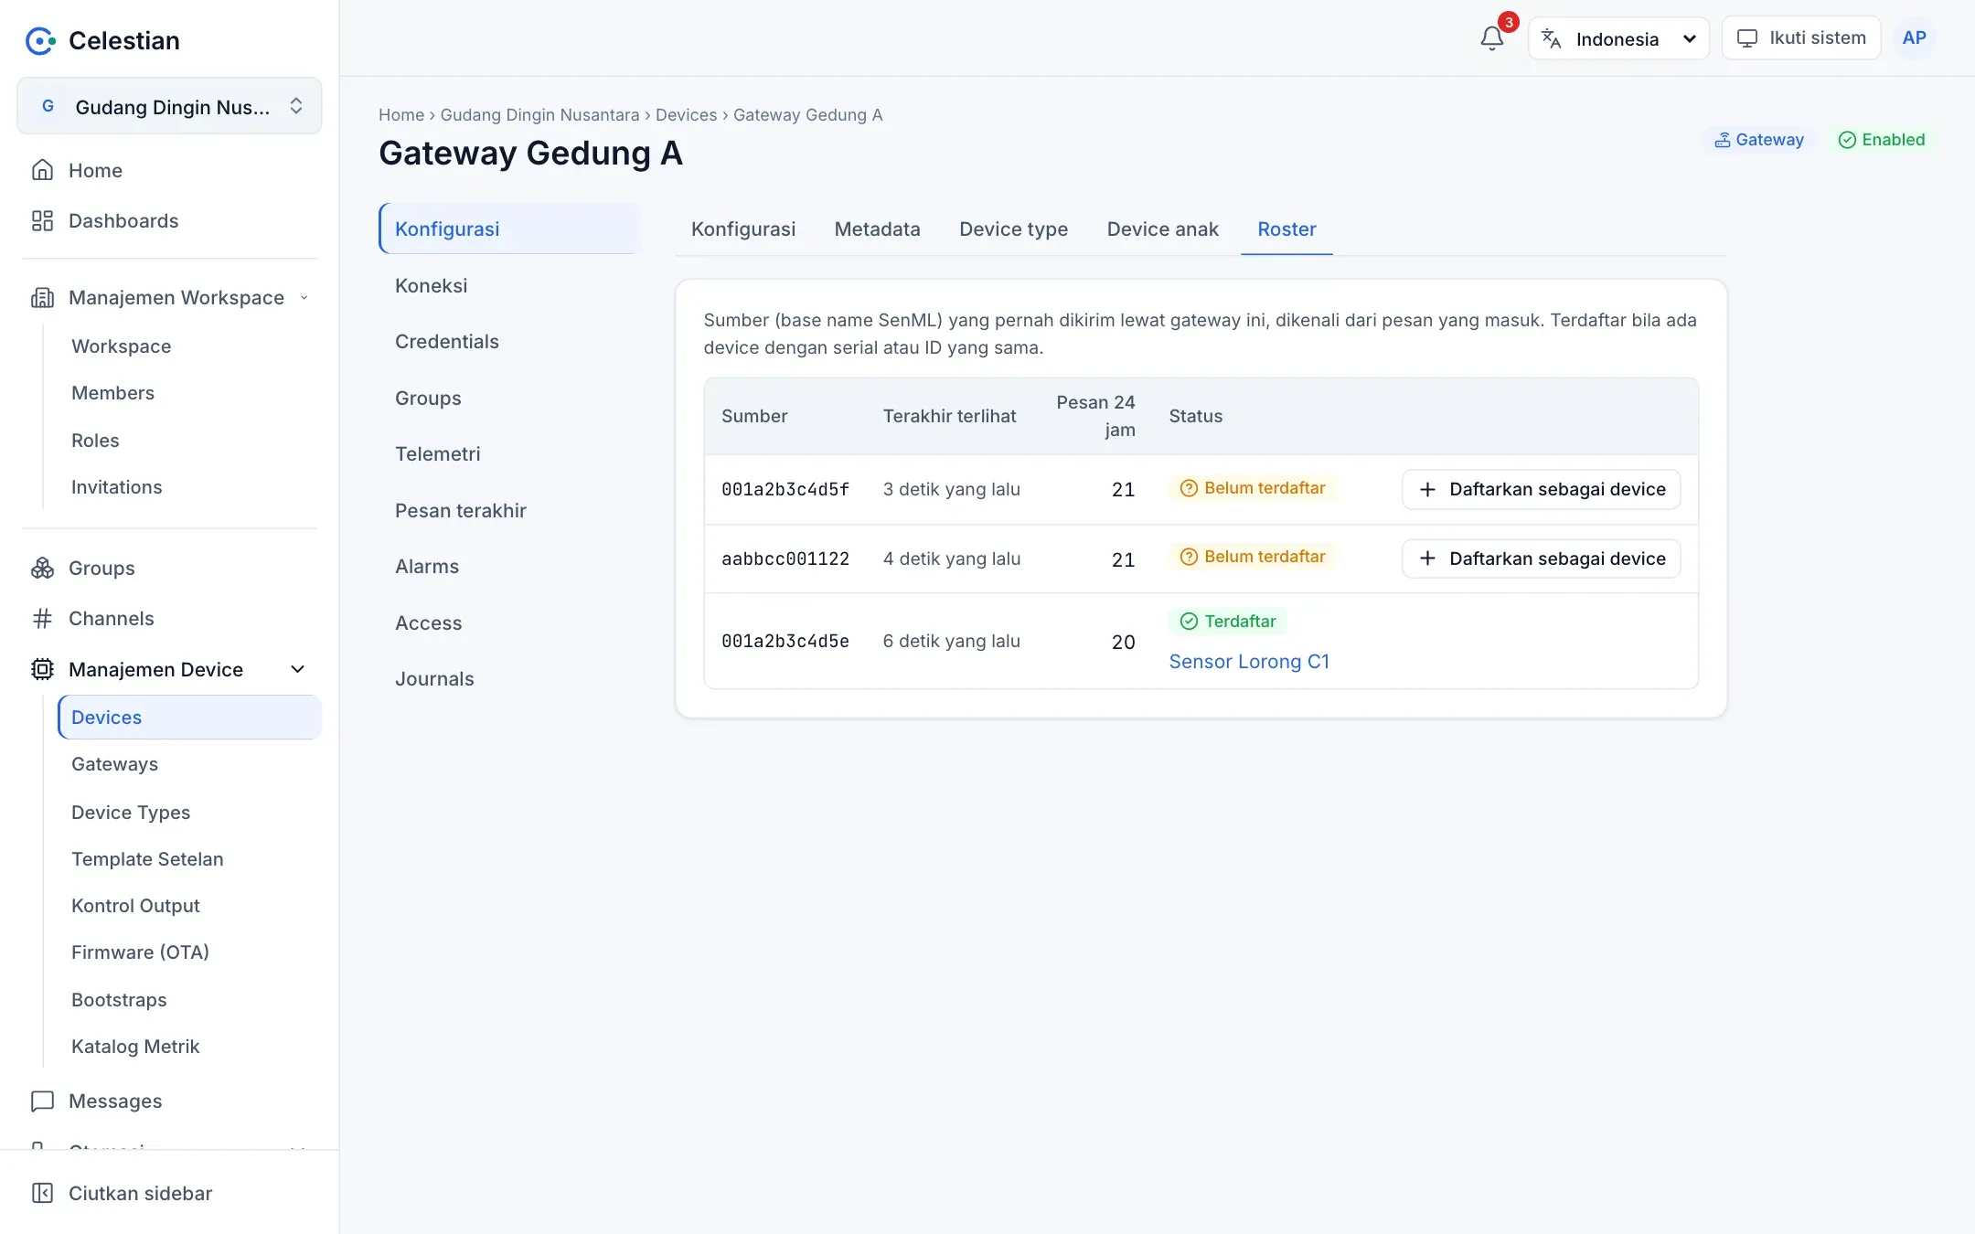1975x1234 pixels.
Task: Open the Indonesia language dropdown
Action: 1618,38
